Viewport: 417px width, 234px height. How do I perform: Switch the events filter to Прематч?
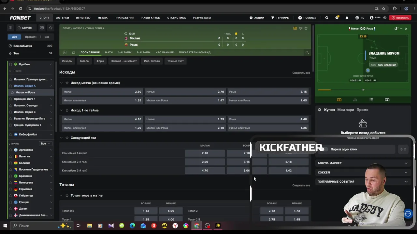tap(31, 37)
